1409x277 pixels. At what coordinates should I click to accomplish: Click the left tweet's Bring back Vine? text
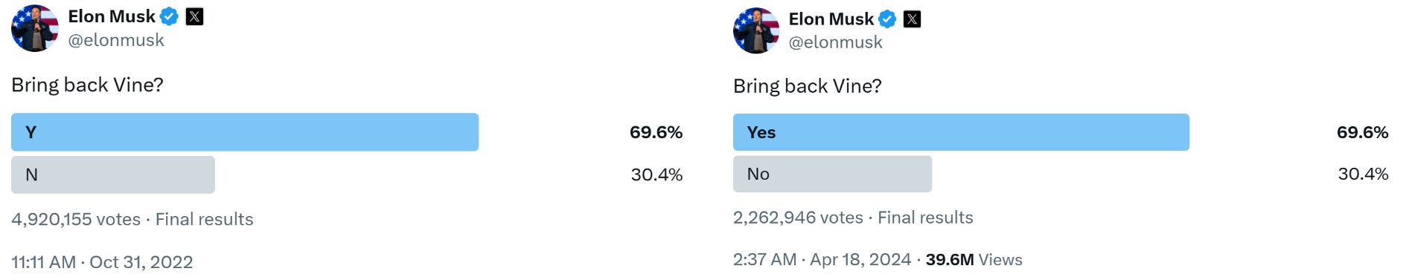(x=87, y=85)
